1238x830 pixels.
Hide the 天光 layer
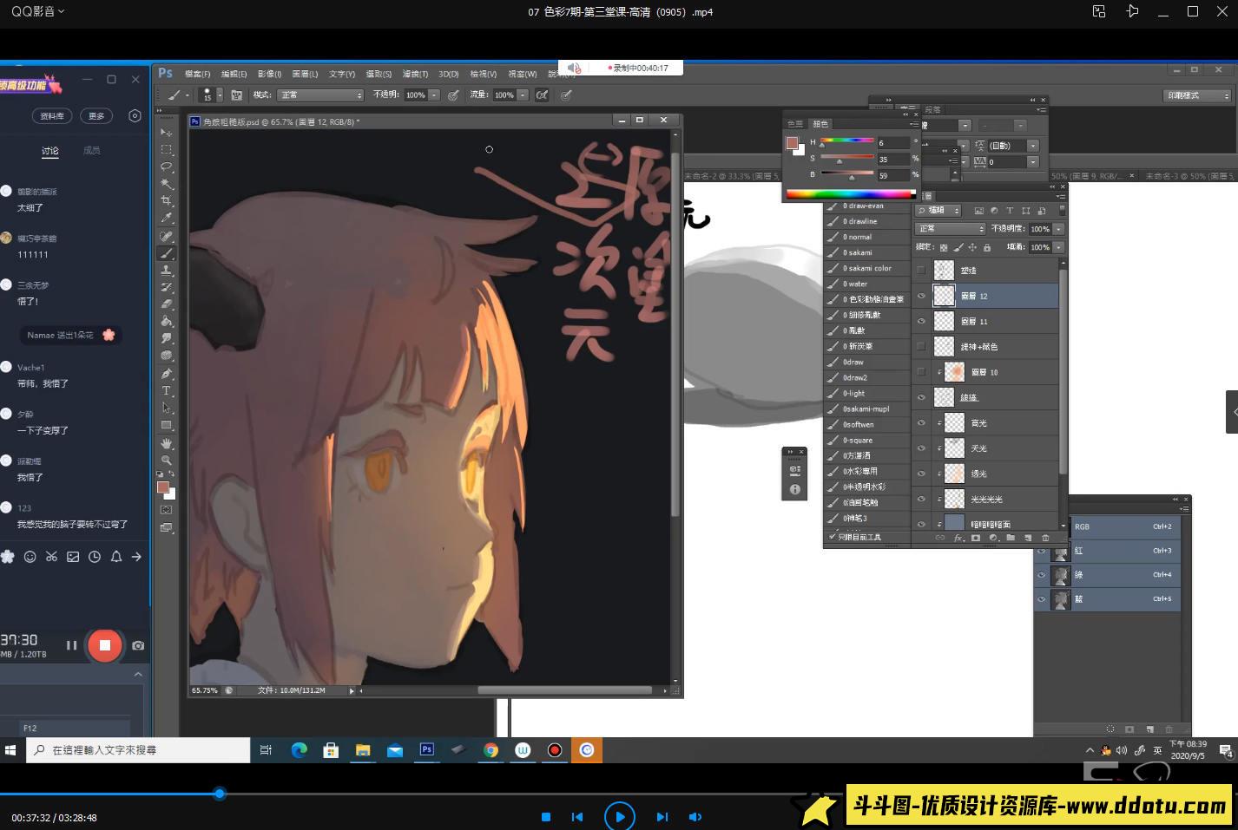coord(921,448)
